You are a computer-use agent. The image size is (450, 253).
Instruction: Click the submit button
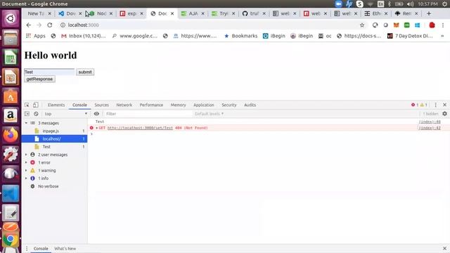(x=85, y=72)
